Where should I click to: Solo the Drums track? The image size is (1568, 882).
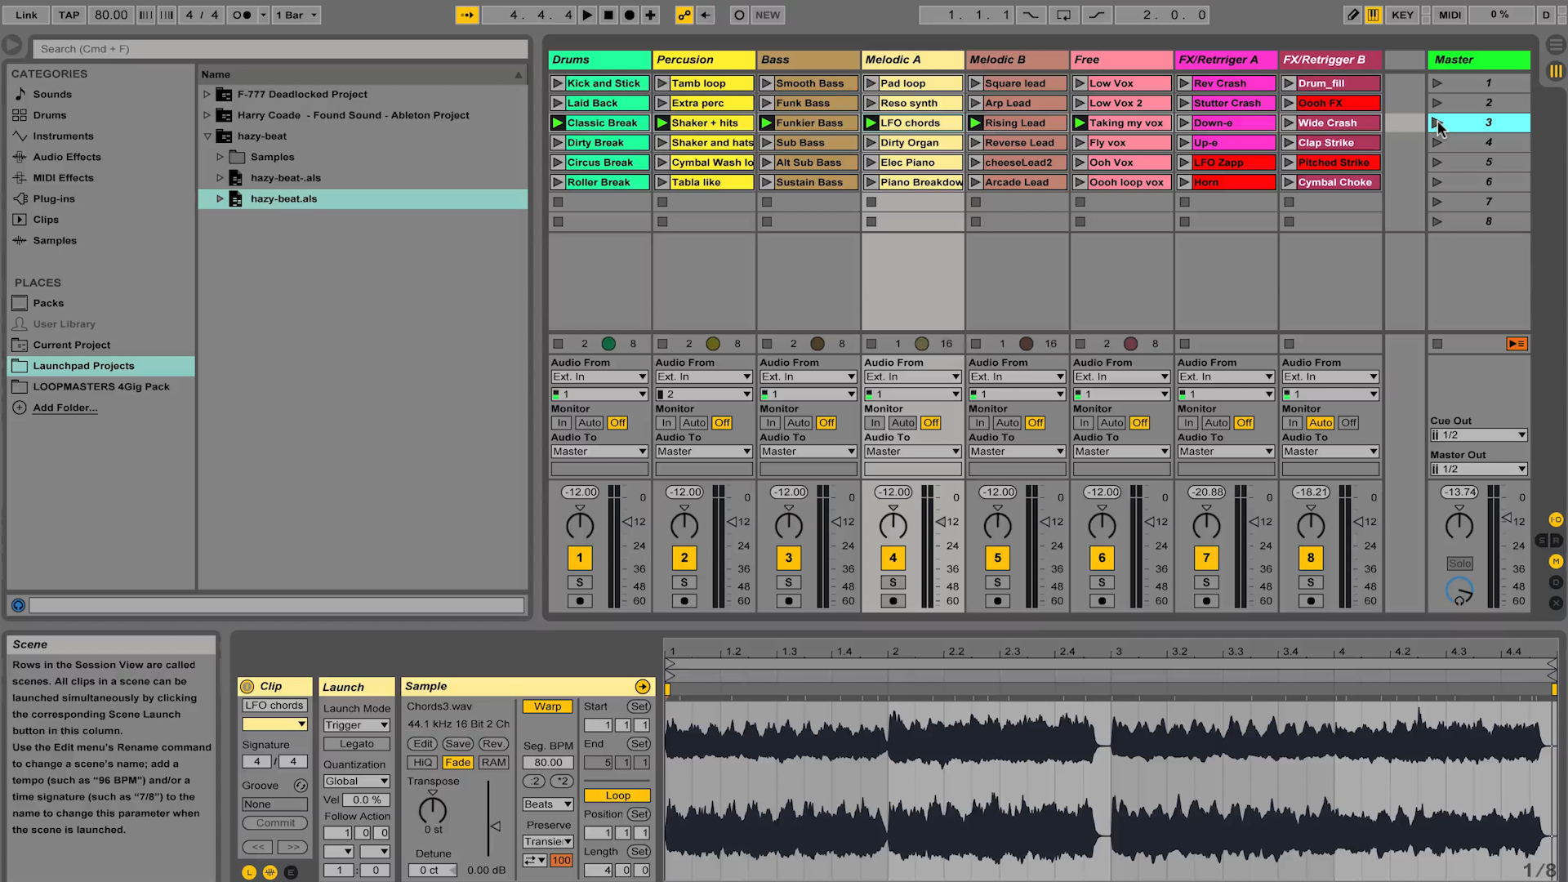coord(580,582)
